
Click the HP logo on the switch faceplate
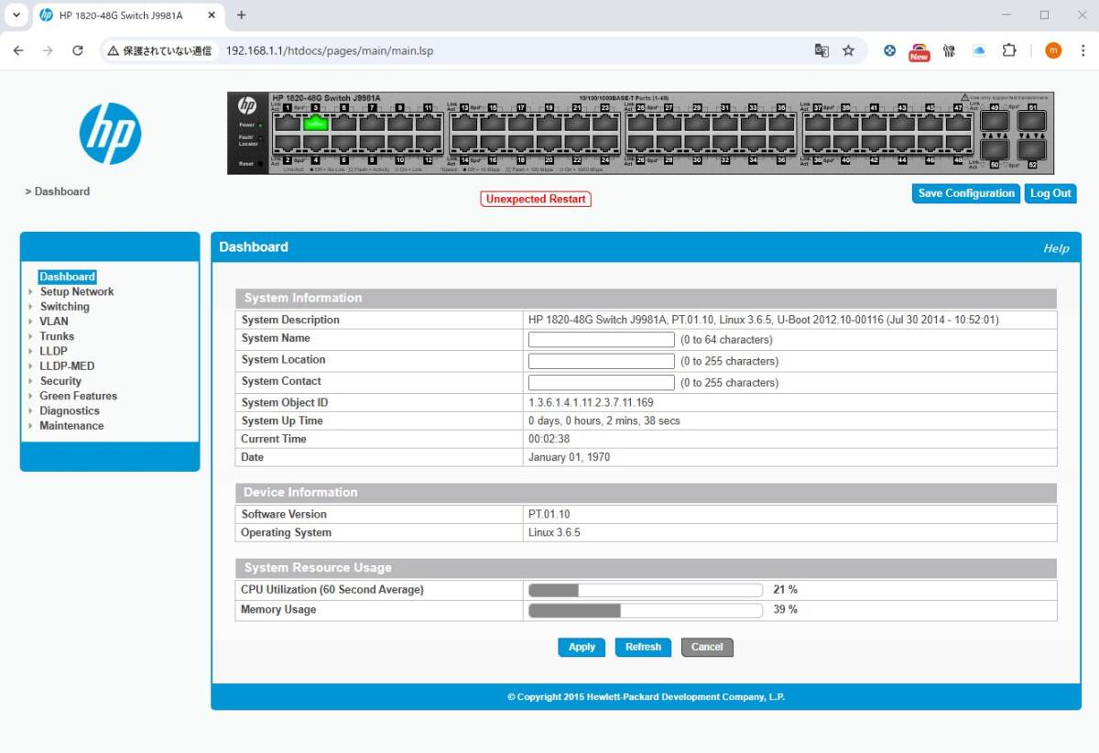247,105
